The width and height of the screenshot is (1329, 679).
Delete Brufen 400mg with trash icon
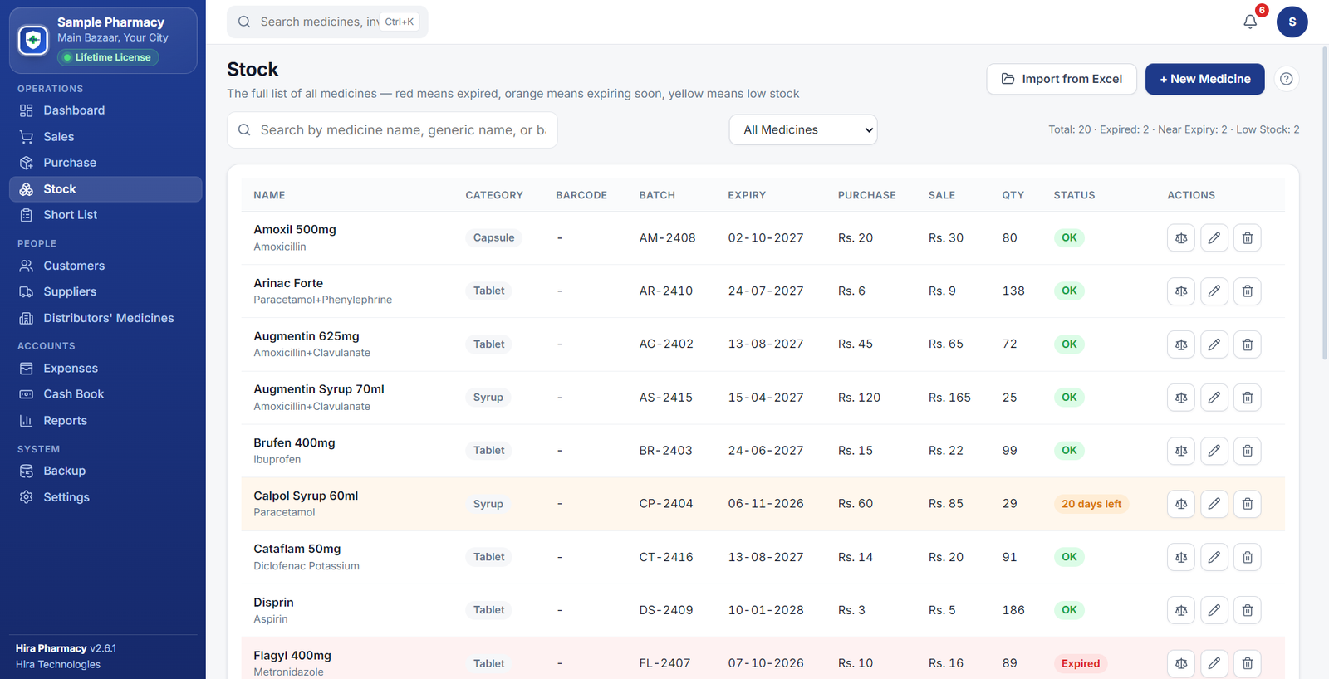[x=1248, y=451]
